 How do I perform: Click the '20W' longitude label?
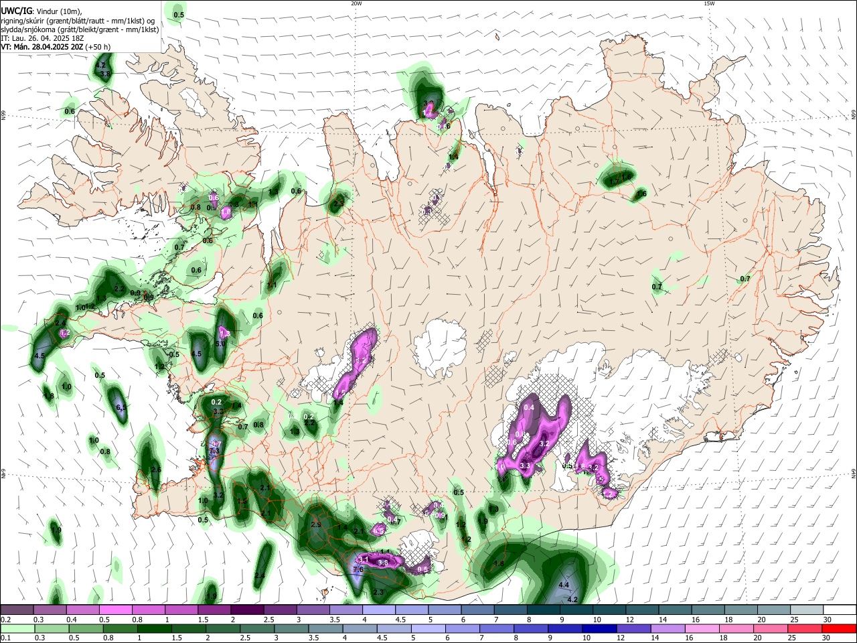(x=356, y=3)
